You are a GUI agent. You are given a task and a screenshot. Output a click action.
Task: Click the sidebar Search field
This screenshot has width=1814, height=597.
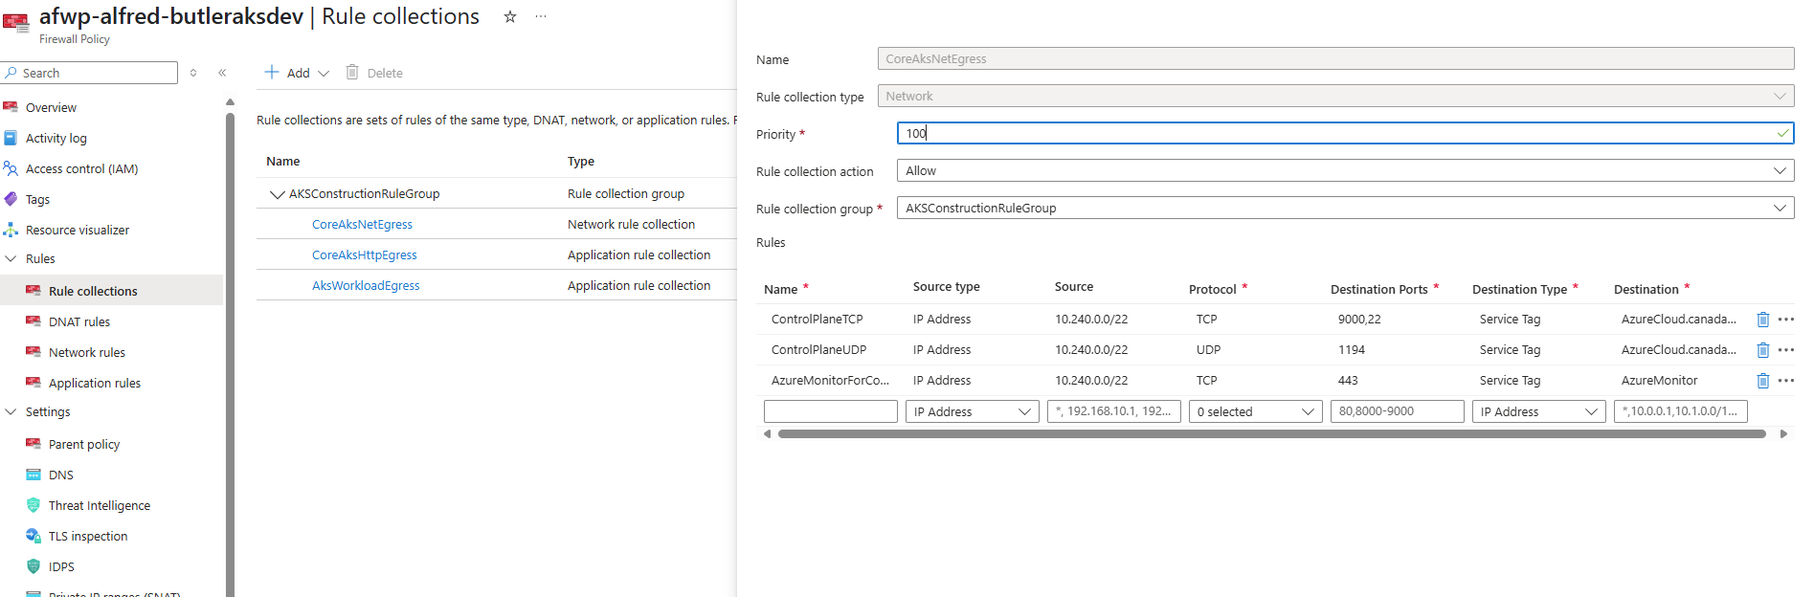coord(90,73)
